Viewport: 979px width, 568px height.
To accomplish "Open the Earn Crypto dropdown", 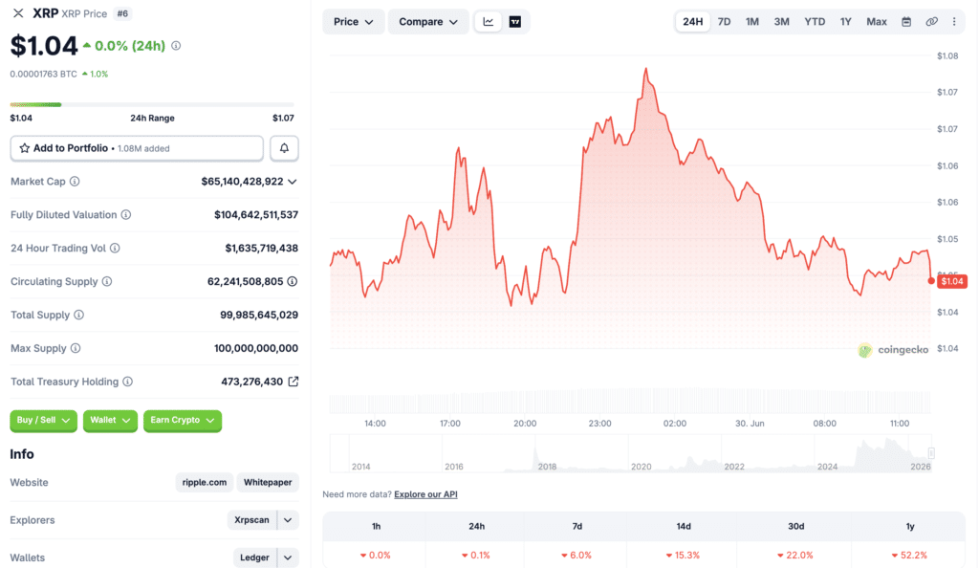I will pyautogui.click(x=183, y=420).
